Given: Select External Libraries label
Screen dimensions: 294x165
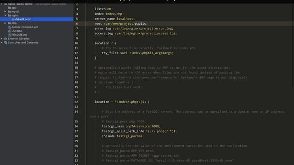Looking at the screenshot, I should (x=19, y=38).
